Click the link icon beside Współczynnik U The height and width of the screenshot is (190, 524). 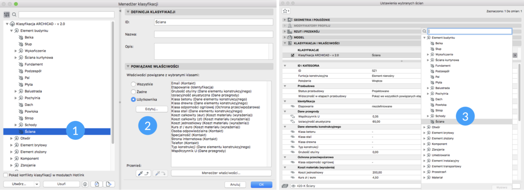[x=292, y=116]
